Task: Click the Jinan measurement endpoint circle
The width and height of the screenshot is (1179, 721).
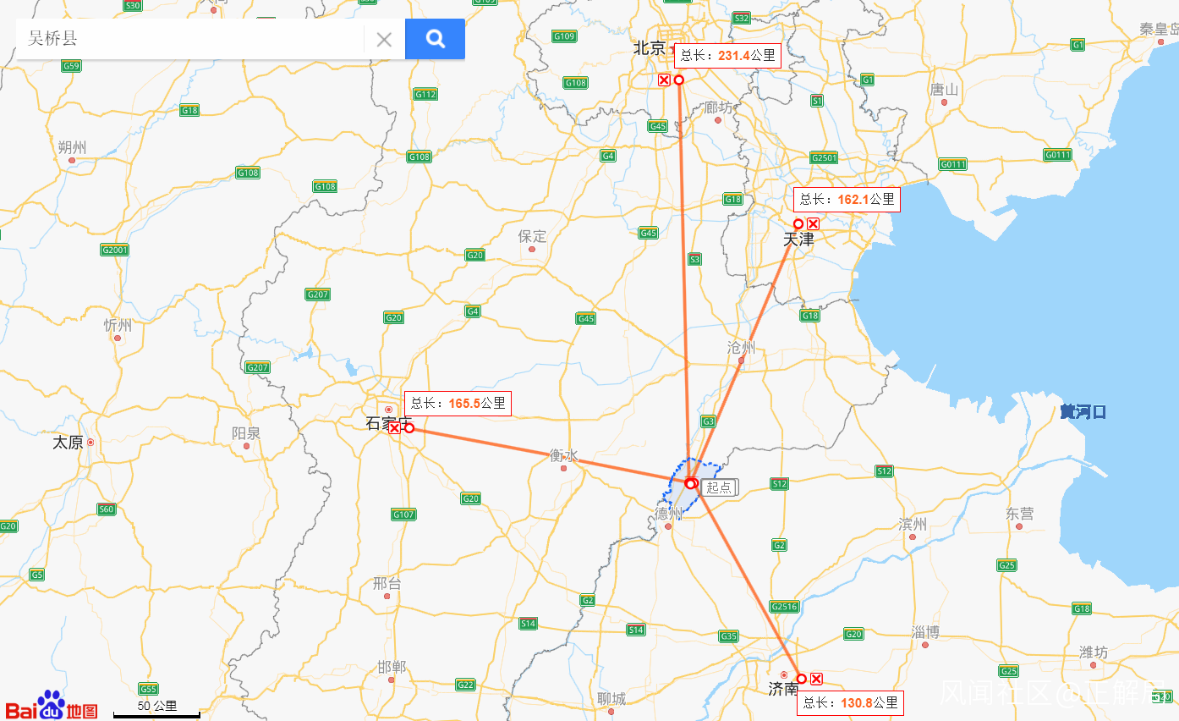Action: pos(801,679)
